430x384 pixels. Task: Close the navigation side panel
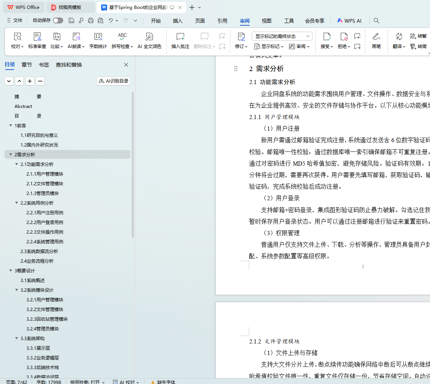pyautogui.click(x=126, y=65)
